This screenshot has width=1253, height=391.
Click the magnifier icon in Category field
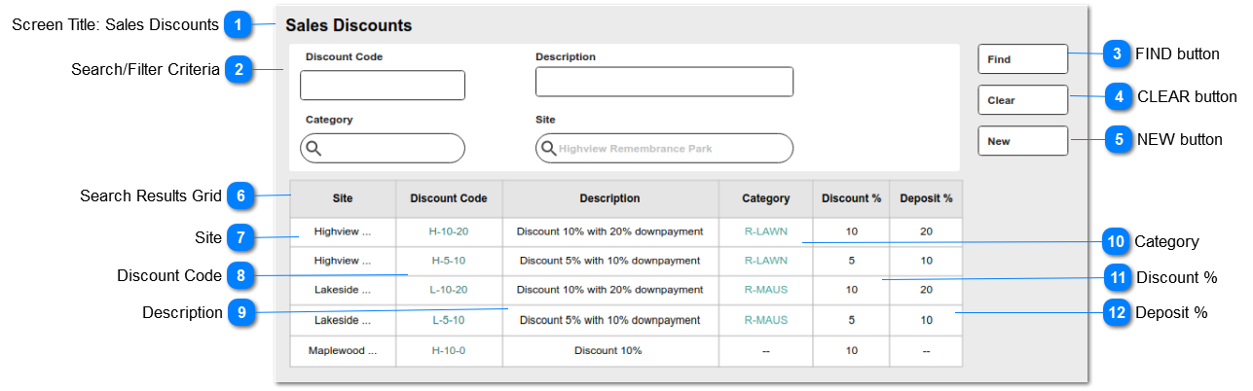(313, 149)
